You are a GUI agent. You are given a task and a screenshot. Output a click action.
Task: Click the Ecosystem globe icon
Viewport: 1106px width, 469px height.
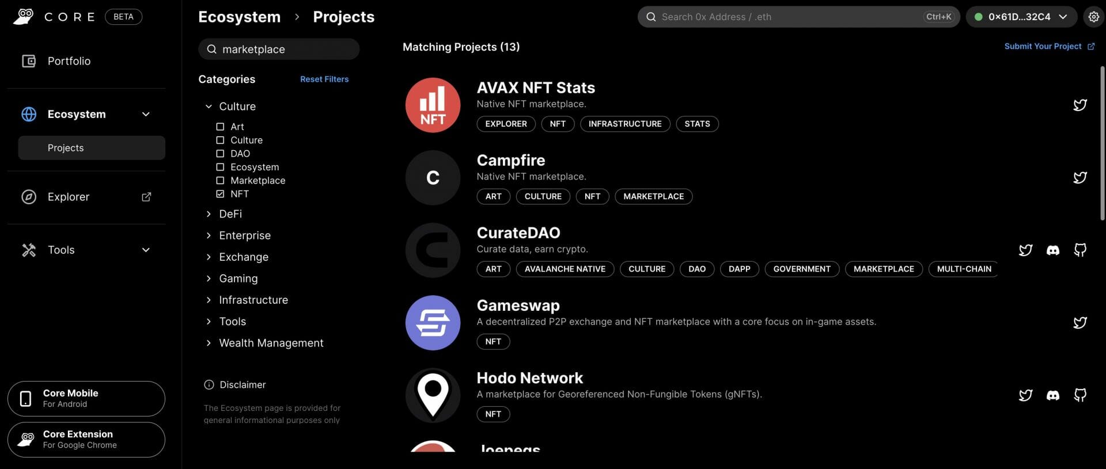pos(29,114)
